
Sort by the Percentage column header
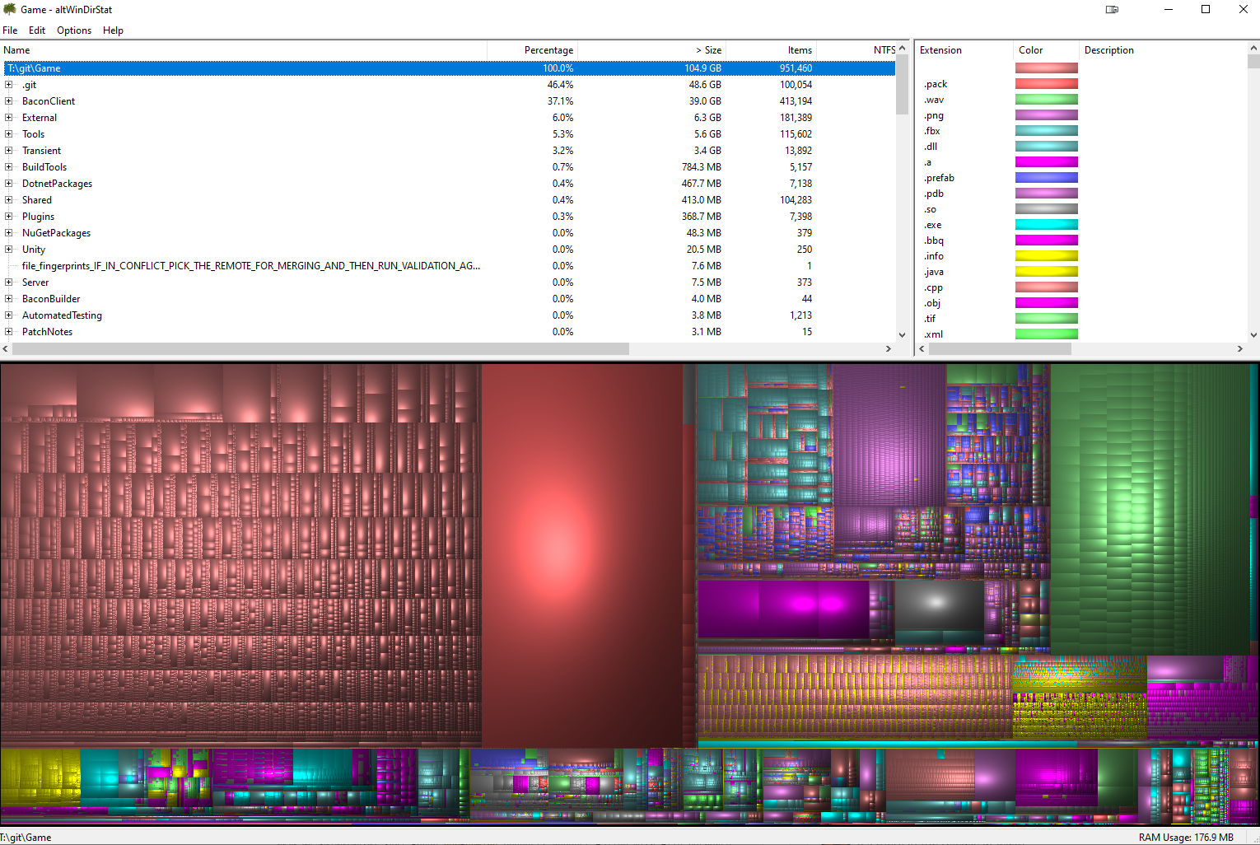point(548,50)
